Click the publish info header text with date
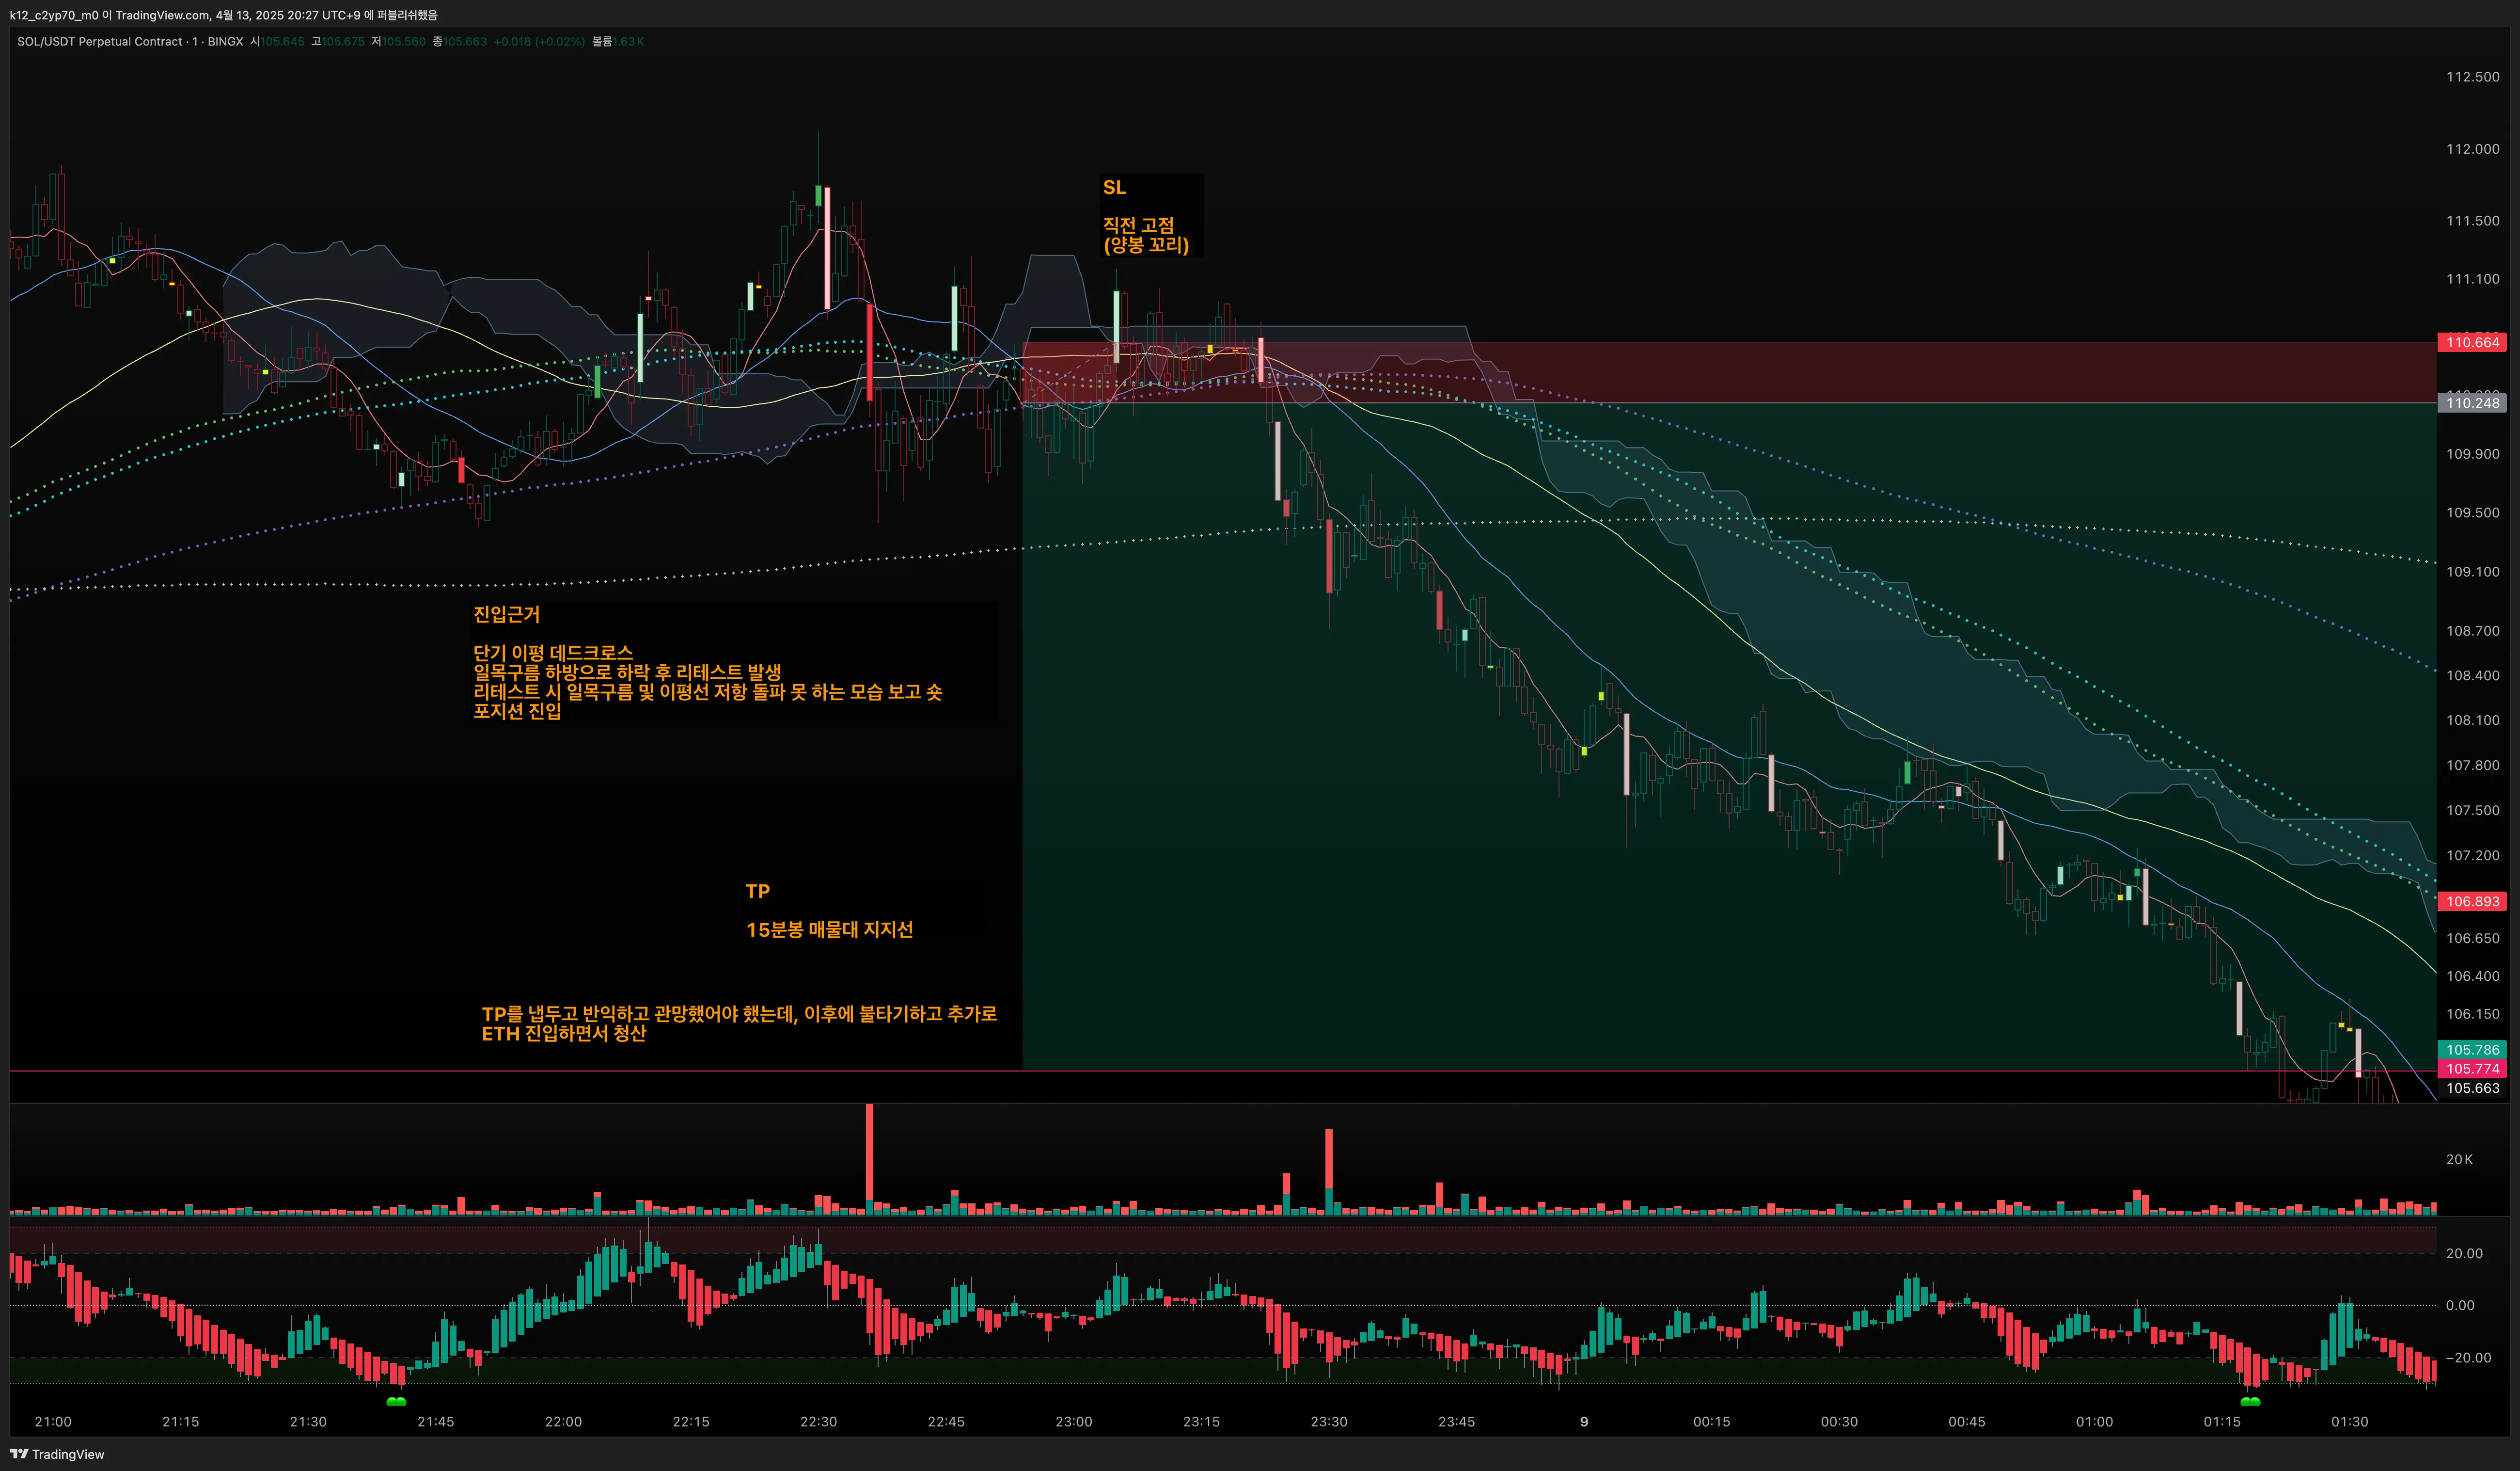Viewport: 2520px width, 1471px height. (224, 15)
